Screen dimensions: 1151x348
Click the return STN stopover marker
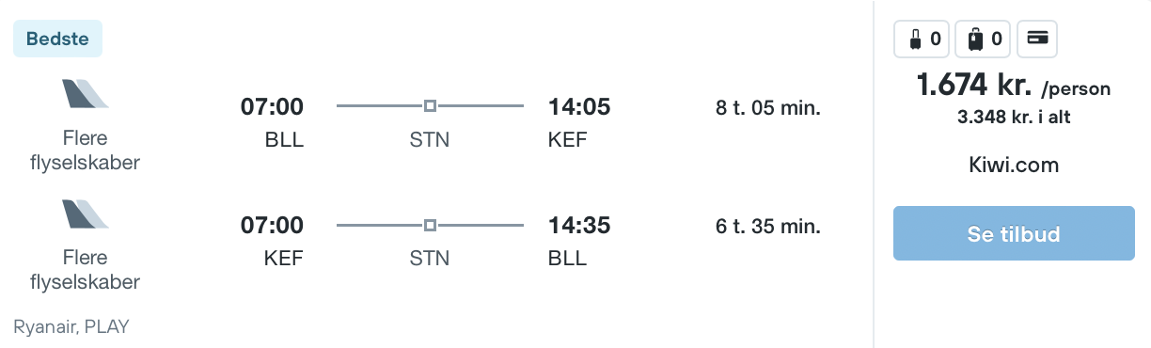click(x=430, y=226)
